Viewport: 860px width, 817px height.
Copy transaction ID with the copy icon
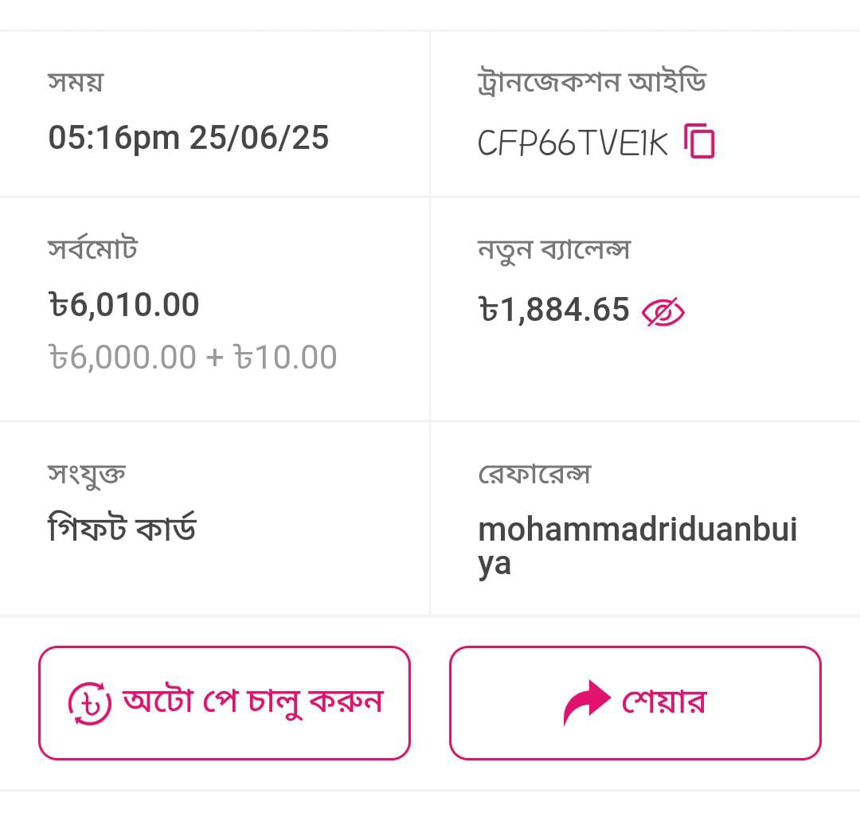tap(699, 142)
